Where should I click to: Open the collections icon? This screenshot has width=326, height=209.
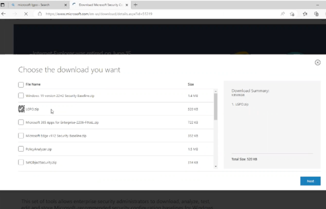point(316,14)
